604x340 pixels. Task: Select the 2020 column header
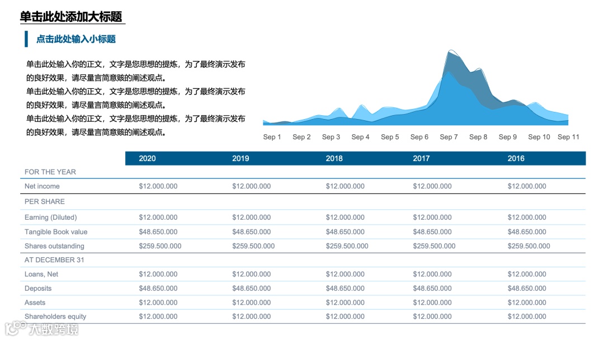click(147, 158)
